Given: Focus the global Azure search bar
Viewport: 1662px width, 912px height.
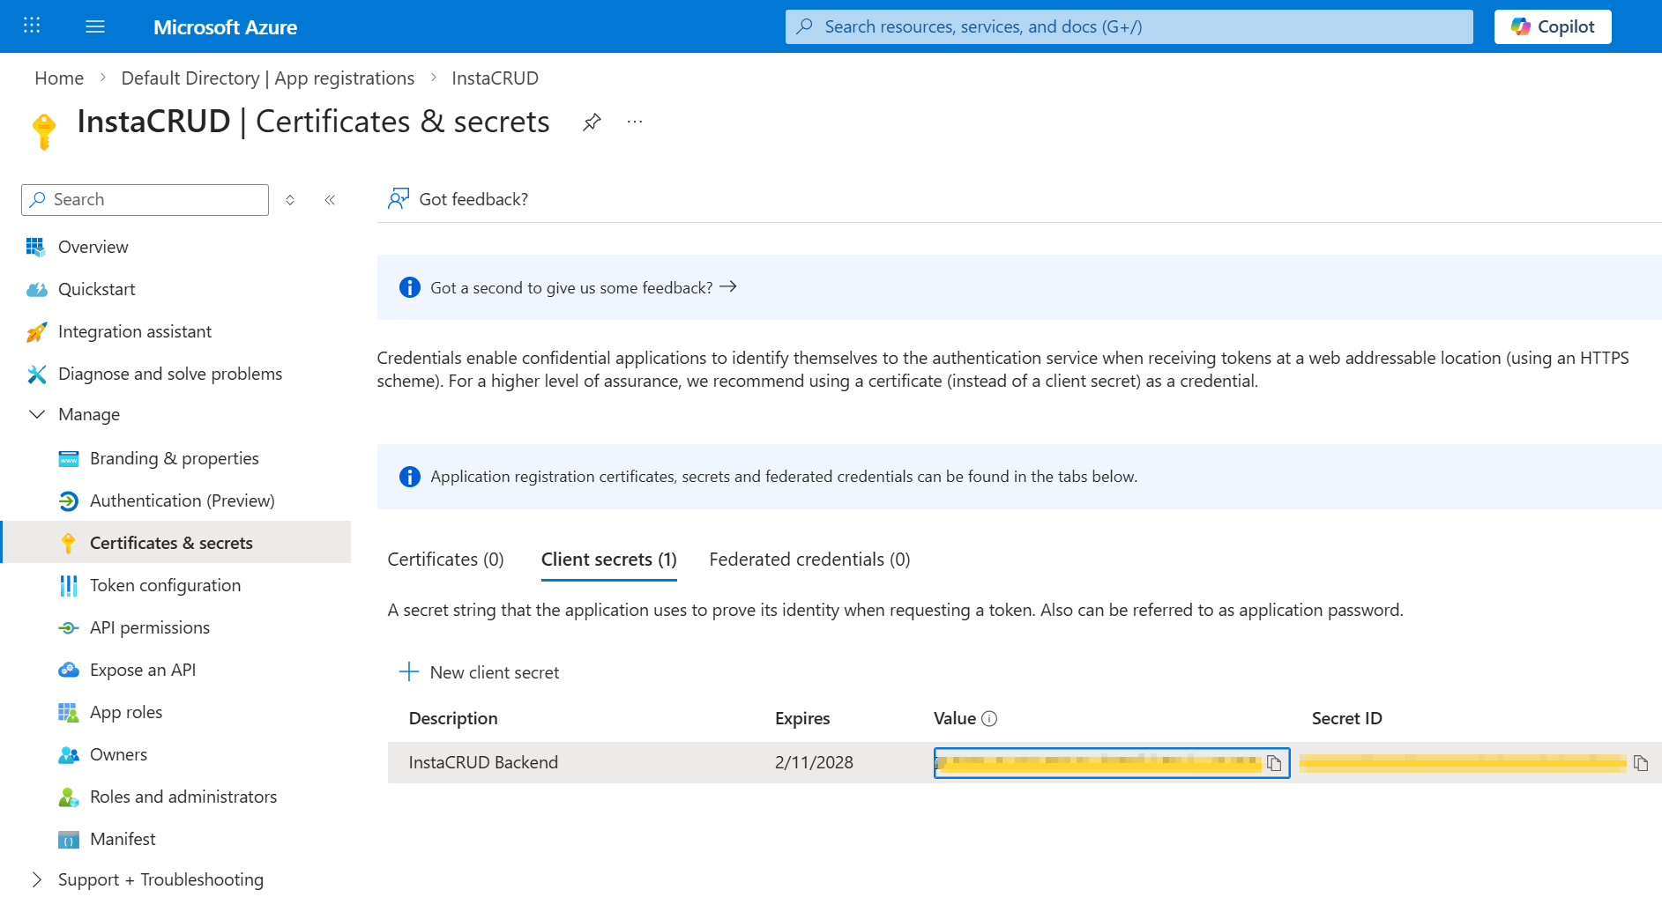Looking at the screenshot, I should pyautogui.click(x=1129, y=26).
